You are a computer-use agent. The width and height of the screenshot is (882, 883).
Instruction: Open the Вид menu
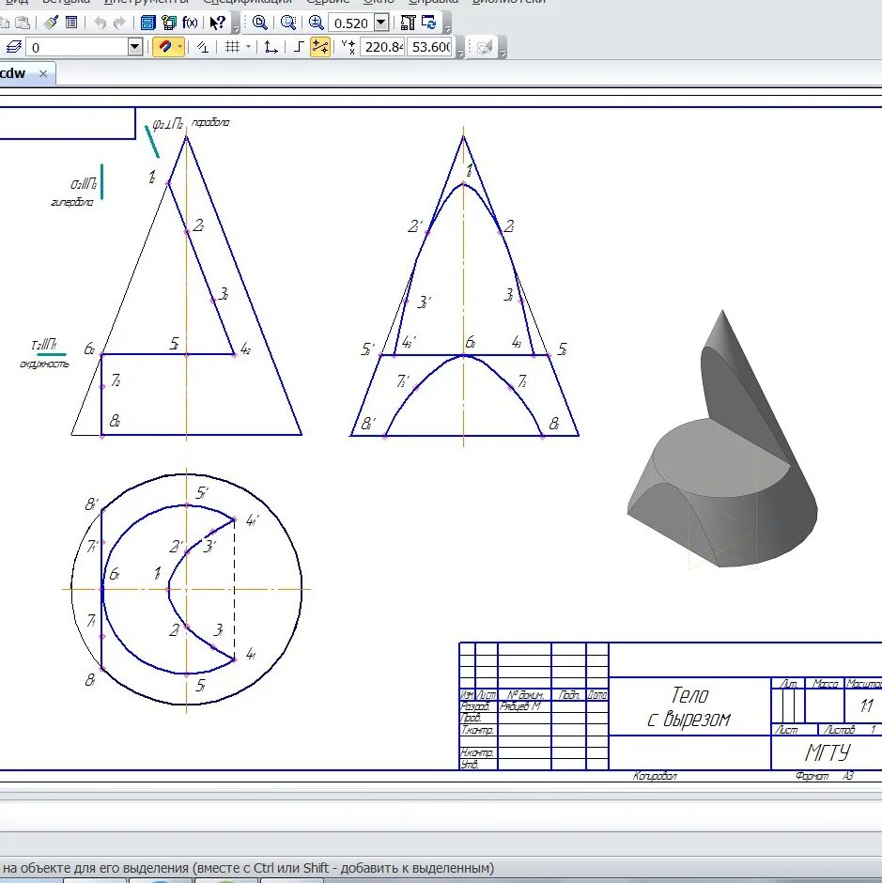(17, 2)
